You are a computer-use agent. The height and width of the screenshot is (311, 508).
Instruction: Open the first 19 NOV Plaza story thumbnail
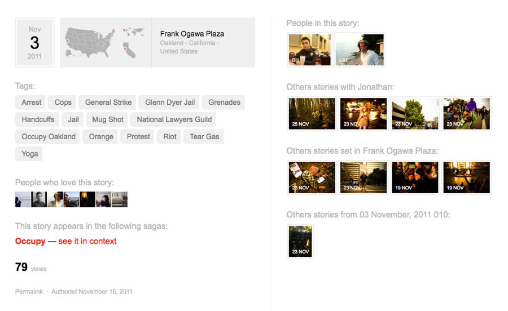(415, 177)
